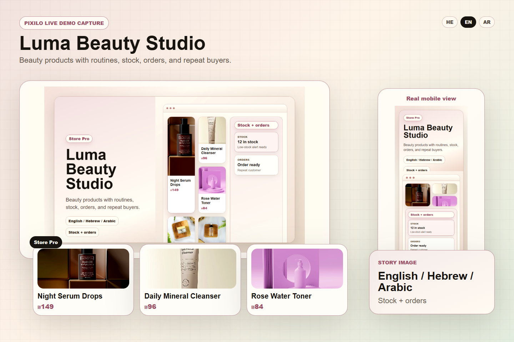Viewport: 514px width, 342px height.
Task: Switch language to HE
Action: [x=450, y=22]
